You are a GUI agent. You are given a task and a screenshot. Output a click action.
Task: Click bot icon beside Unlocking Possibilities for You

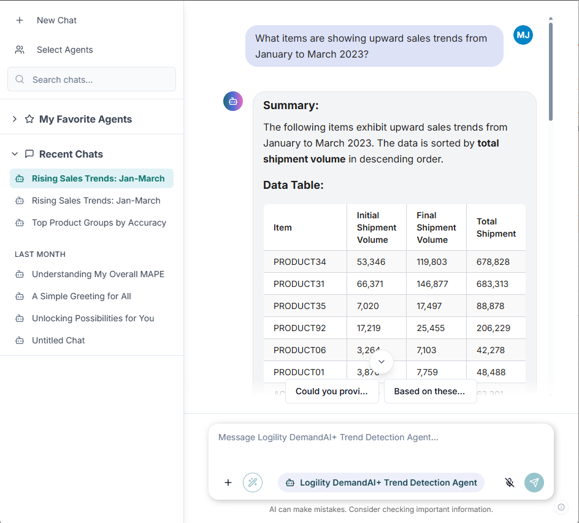click(20, 319)
